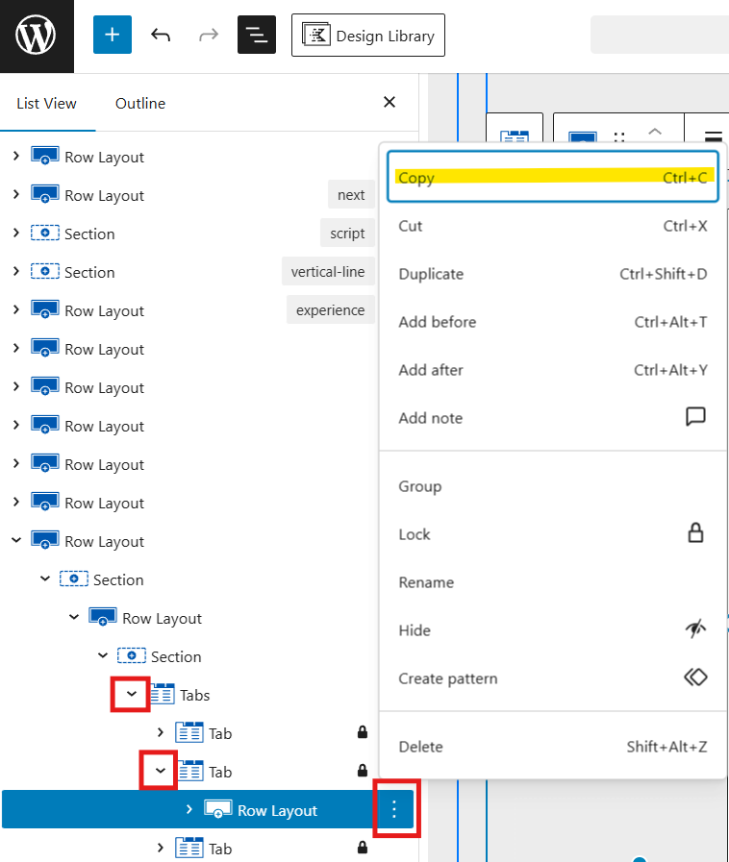Delete the block from the menu

(553, 747)
